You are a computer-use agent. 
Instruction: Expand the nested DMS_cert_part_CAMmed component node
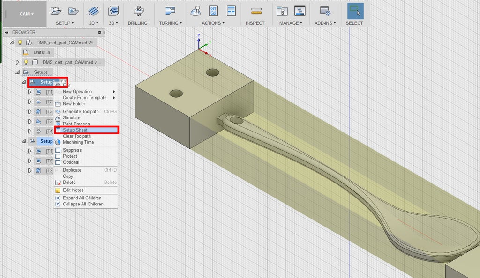tap(17, 62)
